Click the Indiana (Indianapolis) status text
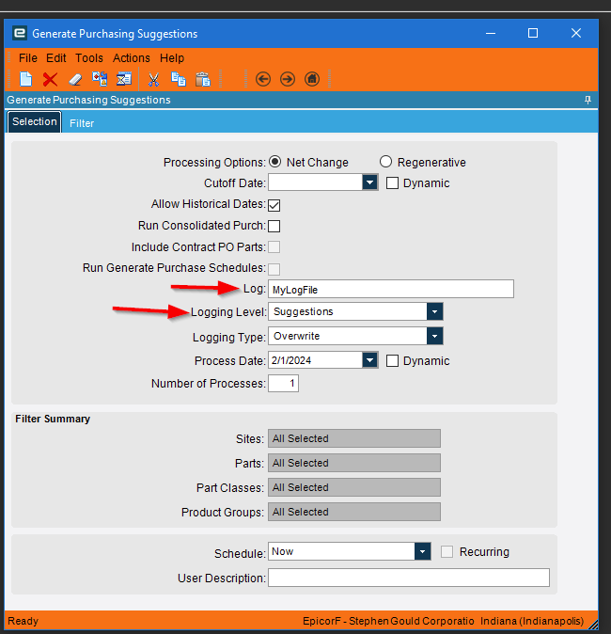Image resolution: width=611 pixels, height=634 pixels. point(532,621)
